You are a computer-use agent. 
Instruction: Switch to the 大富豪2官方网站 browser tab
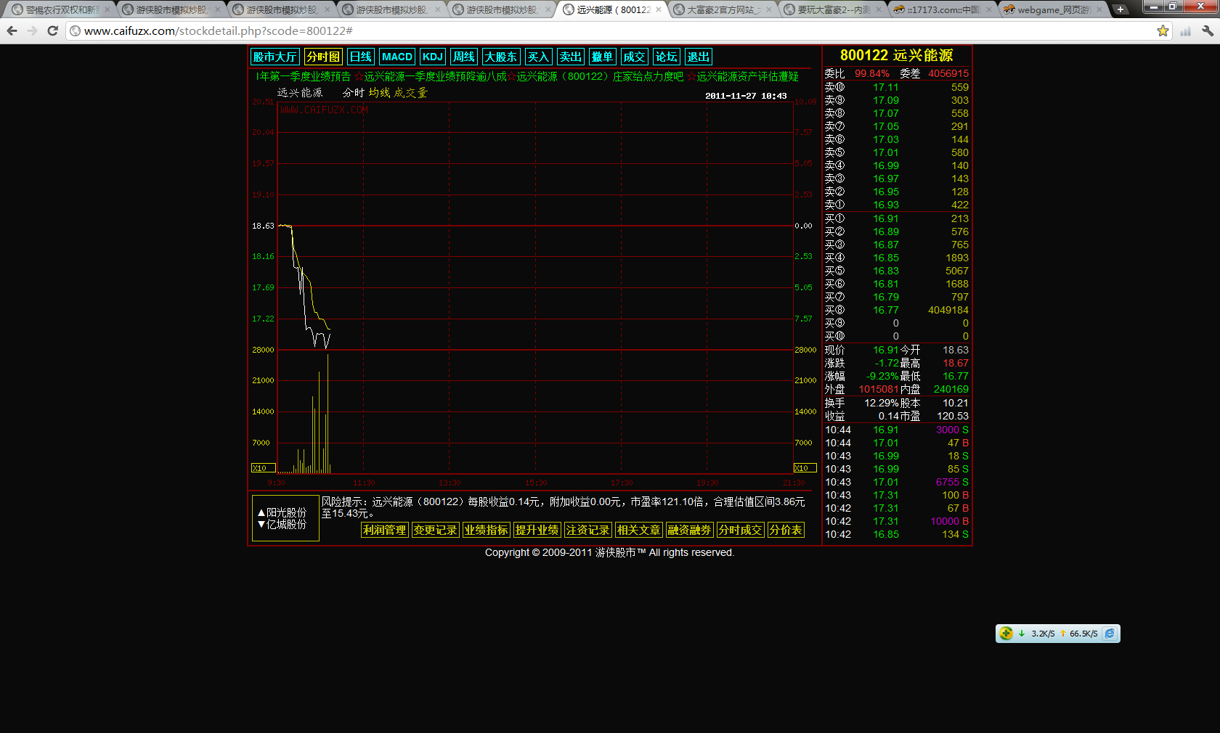coord(722,9)
